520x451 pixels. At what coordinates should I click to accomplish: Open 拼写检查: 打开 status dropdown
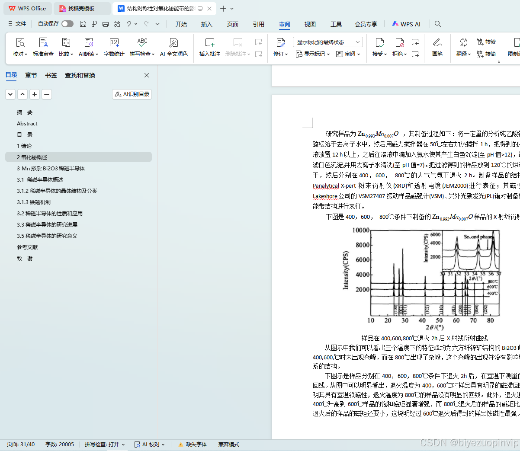(x=105, y=444)
